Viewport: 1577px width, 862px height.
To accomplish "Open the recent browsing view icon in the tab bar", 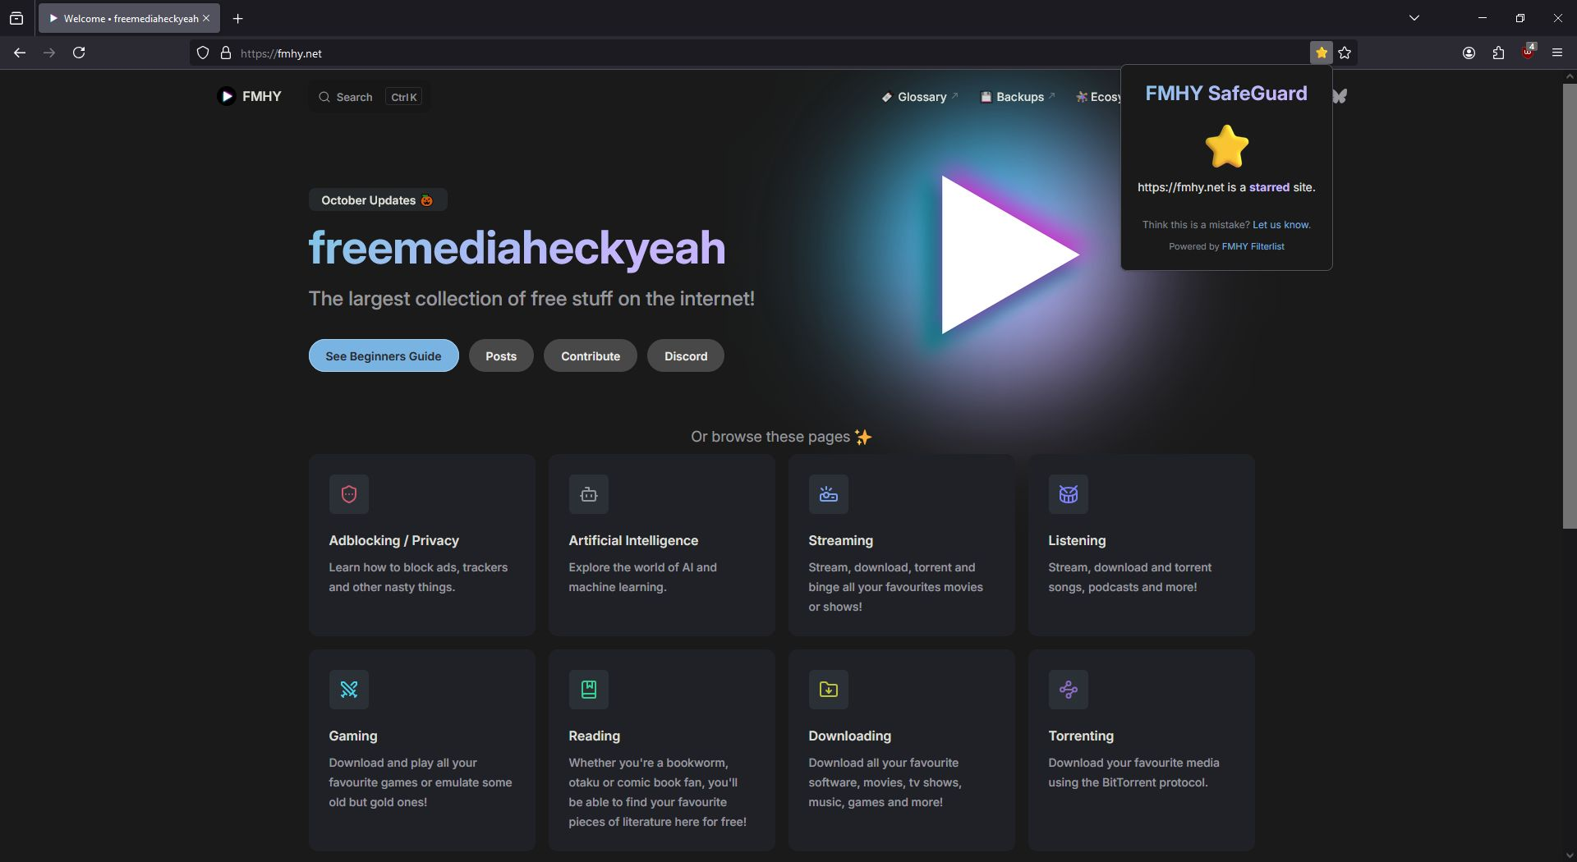I will click(16, 18).
